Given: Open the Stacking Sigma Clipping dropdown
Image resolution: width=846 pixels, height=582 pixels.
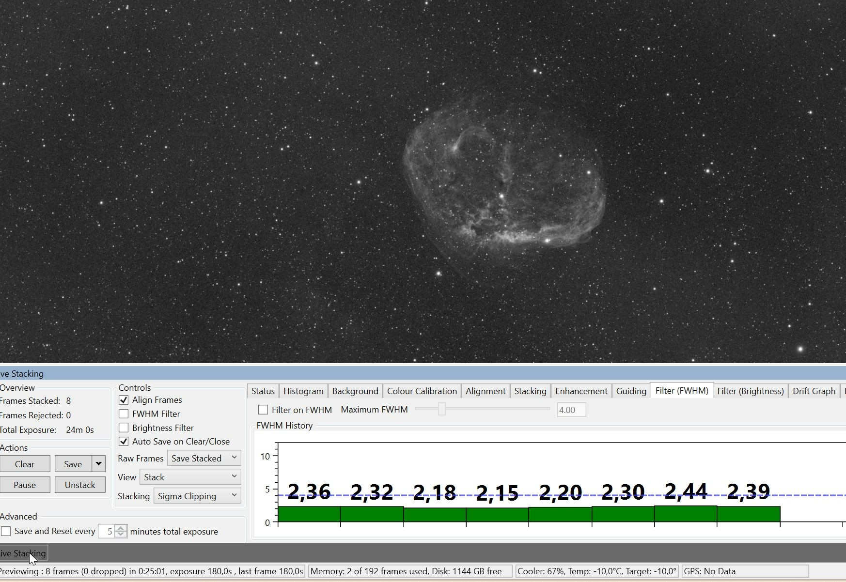Looking at the screenshot, I should [197, 496].
